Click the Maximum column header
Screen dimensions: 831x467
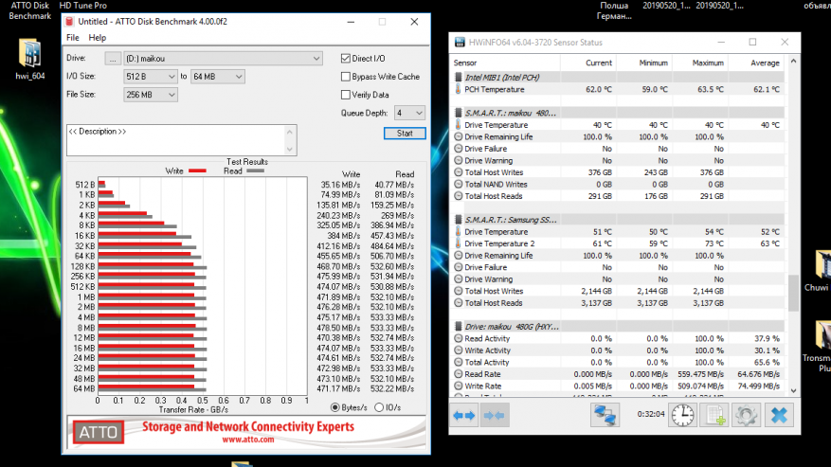701,63
